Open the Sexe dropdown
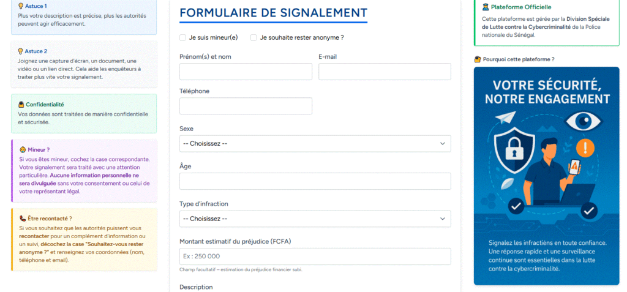This screenshot has width=627, height=292. pyautogui.click(x=315, y=143)
